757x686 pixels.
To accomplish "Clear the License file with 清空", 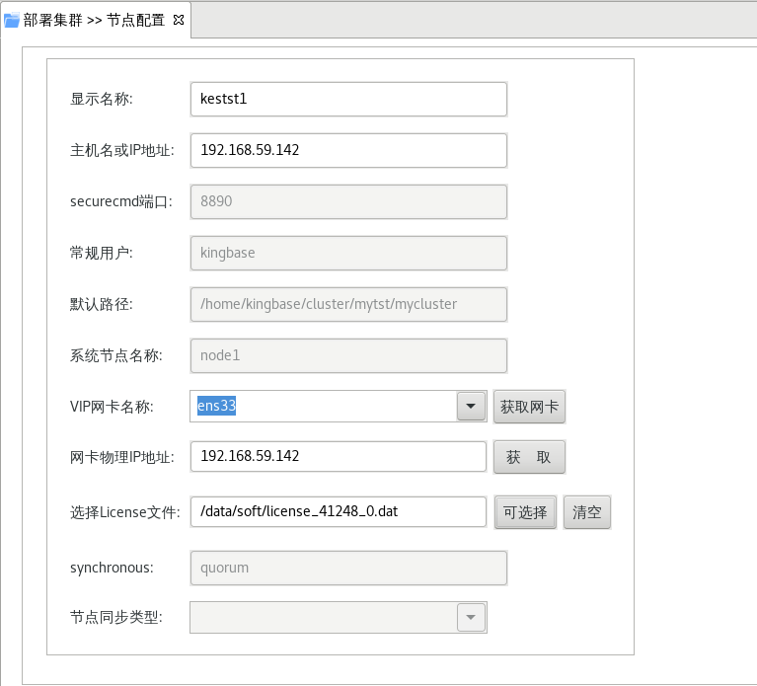I will (587, 512).
